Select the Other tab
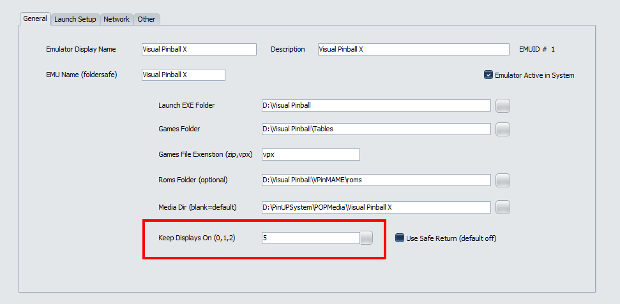This screenshot has width=620, height=304. tap(146, 19)
